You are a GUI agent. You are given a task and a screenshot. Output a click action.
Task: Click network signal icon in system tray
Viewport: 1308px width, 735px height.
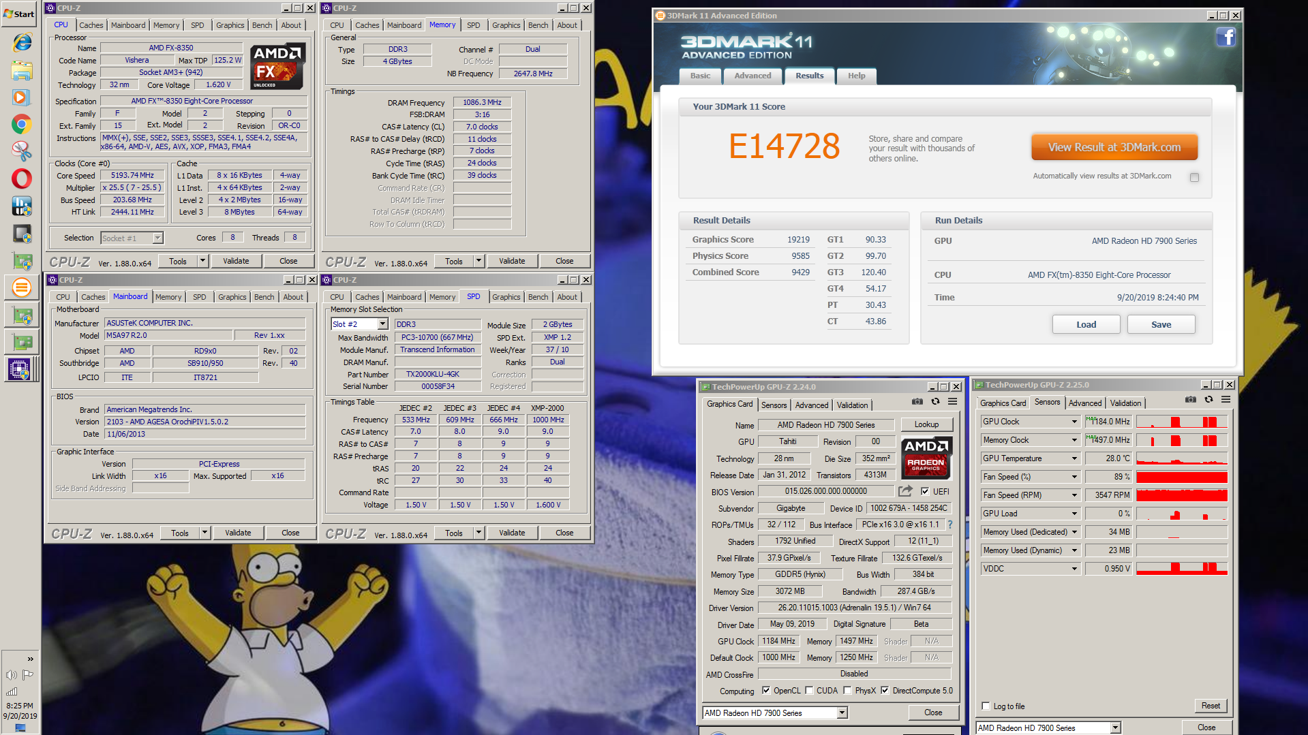[x=12, y=691]
